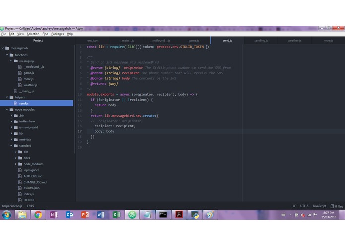
Task: Launch Outlook from the taskbar
Action: 69,215
